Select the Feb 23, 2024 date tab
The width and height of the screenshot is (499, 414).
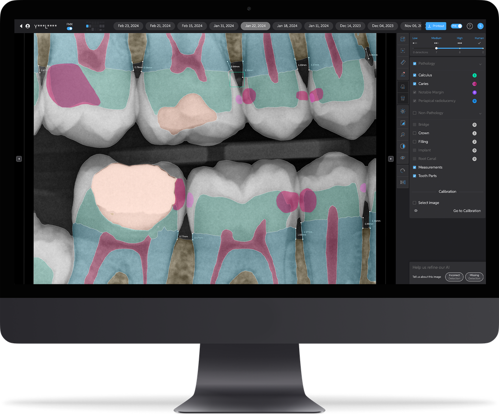pyautogui.click(x=128, y=26)
